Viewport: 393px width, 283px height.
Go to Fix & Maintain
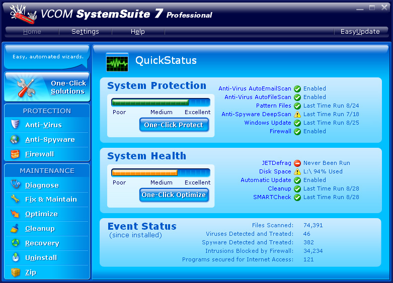point(47,200)
